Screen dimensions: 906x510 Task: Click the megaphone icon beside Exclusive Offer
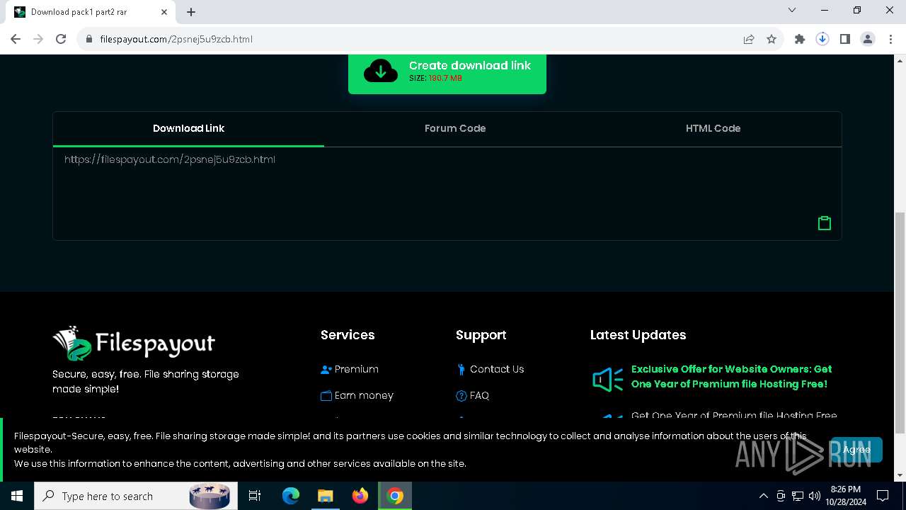(x=607, y=380)
